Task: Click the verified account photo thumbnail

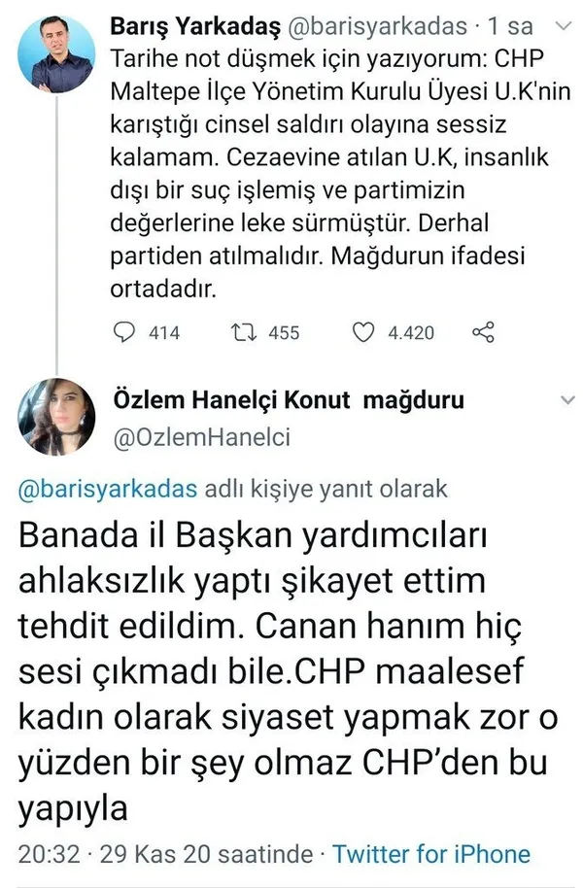Action: pyautogui.click(x=57, y=416)
